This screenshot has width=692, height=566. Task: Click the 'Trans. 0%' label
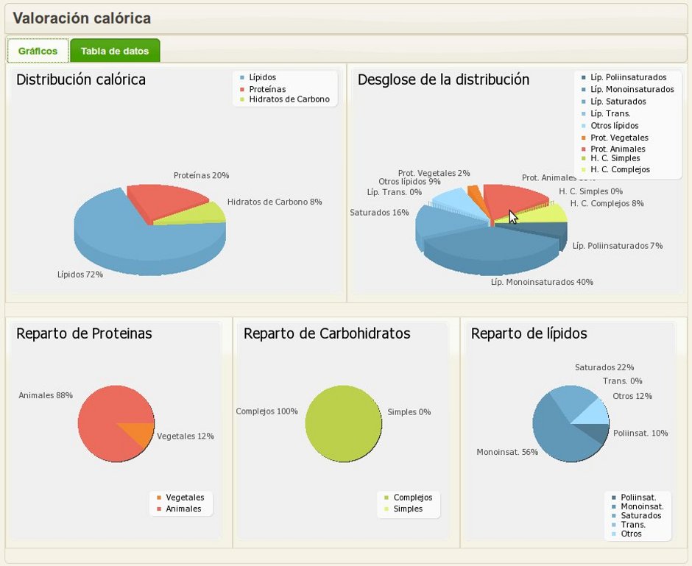click(622, 381)
